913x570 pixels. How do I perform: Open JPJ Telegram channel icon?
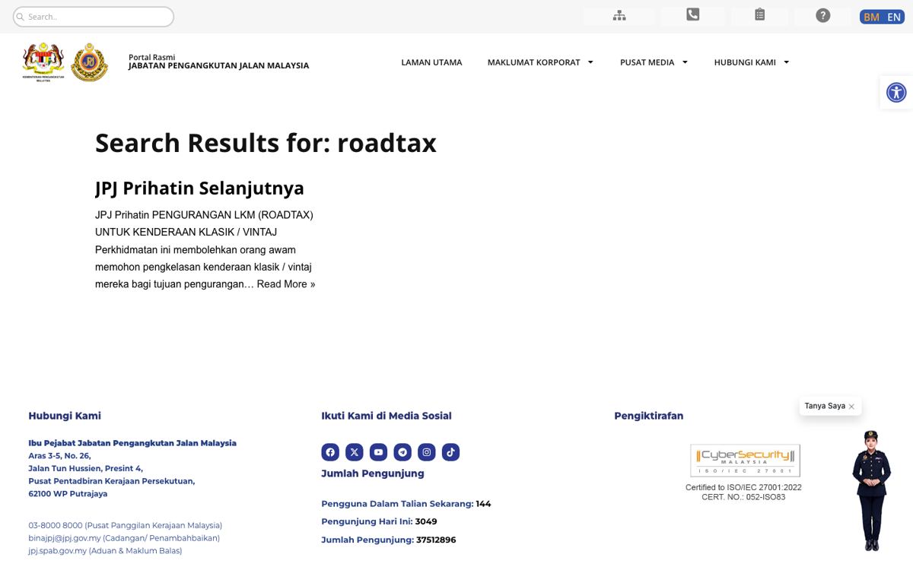pyautogui.click(x=402, y=452)
